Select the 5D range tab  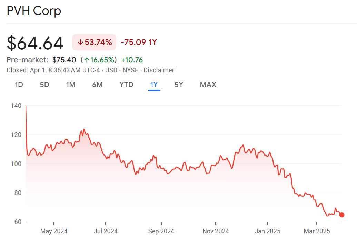coord(44,85)
